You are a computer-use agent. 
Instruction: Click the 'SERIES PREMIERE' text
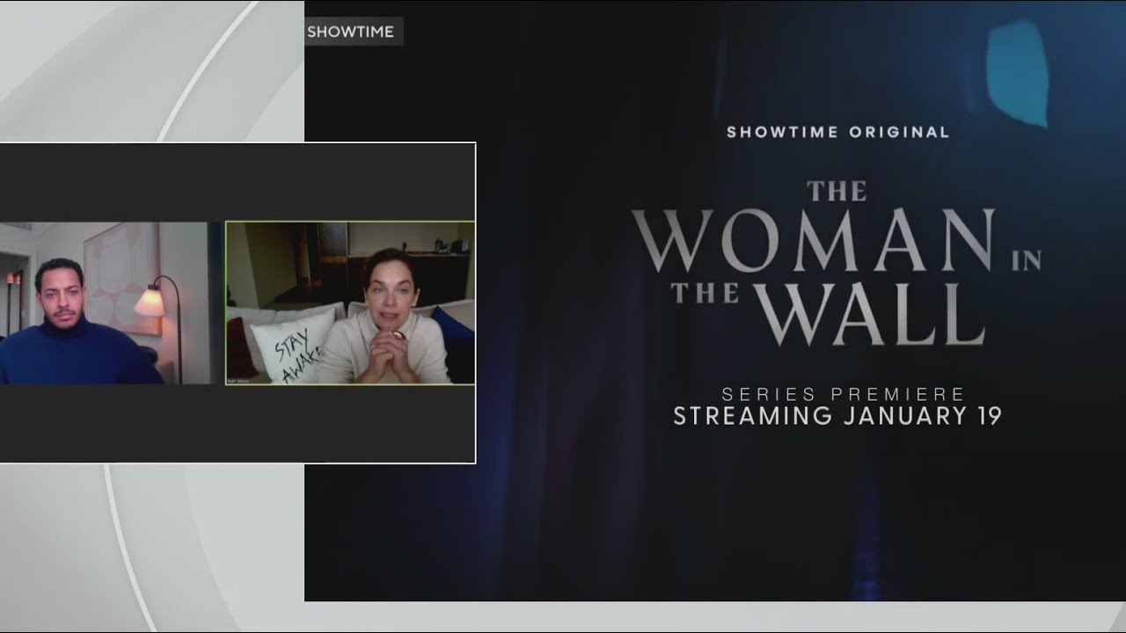click(844, 394)
